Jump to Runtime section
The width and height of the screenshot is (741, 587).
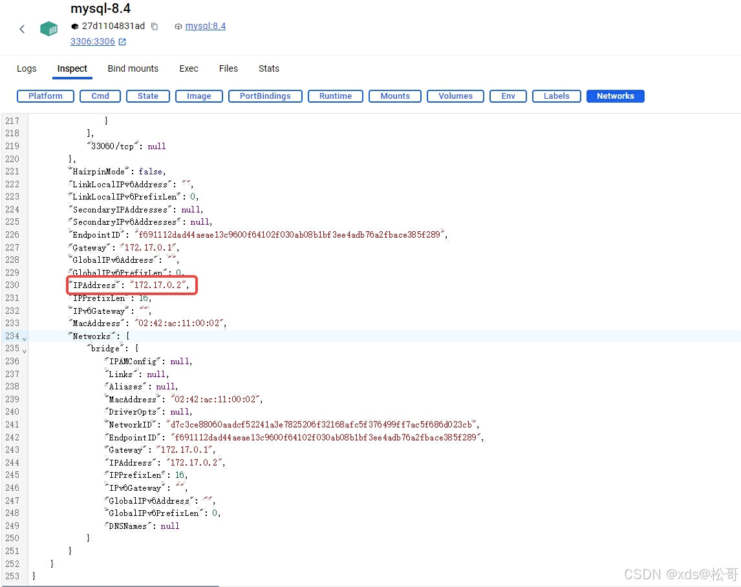pos(336,96)
